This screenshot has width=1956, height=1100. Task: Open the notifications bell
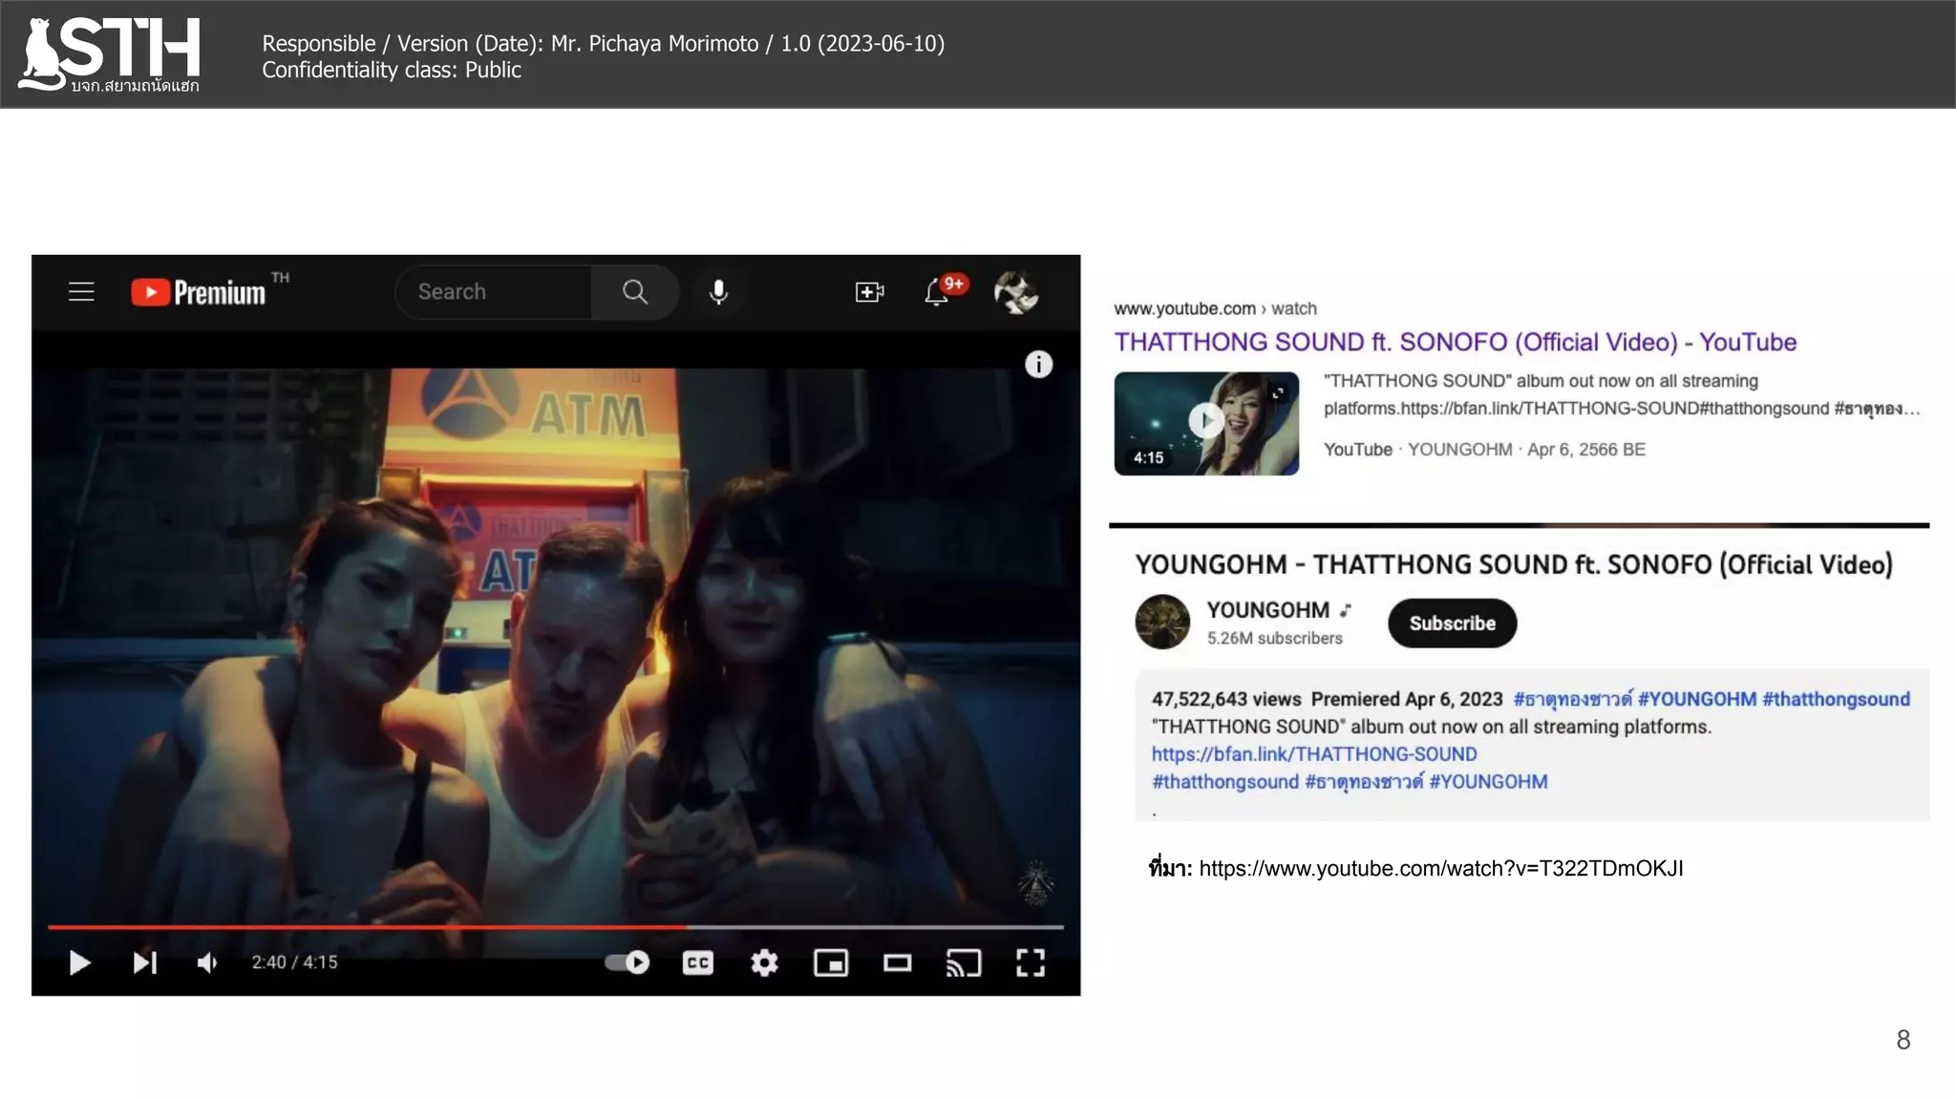coord(937,292)
